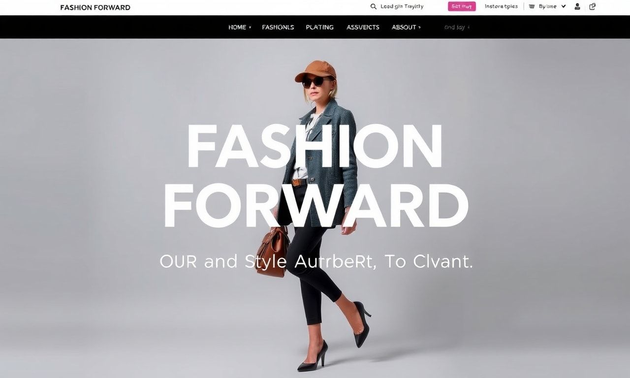Click the ABSOUT navigation item
Image resolution: width=630 pixels, height=378 pixels.
click(404, 27)
